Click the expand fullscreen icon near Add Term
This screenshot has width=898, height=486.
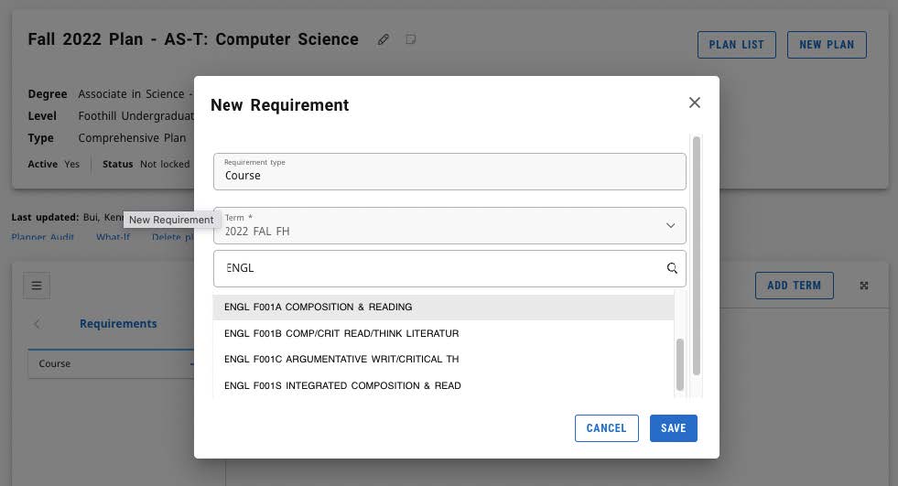(x=864, y=286)
